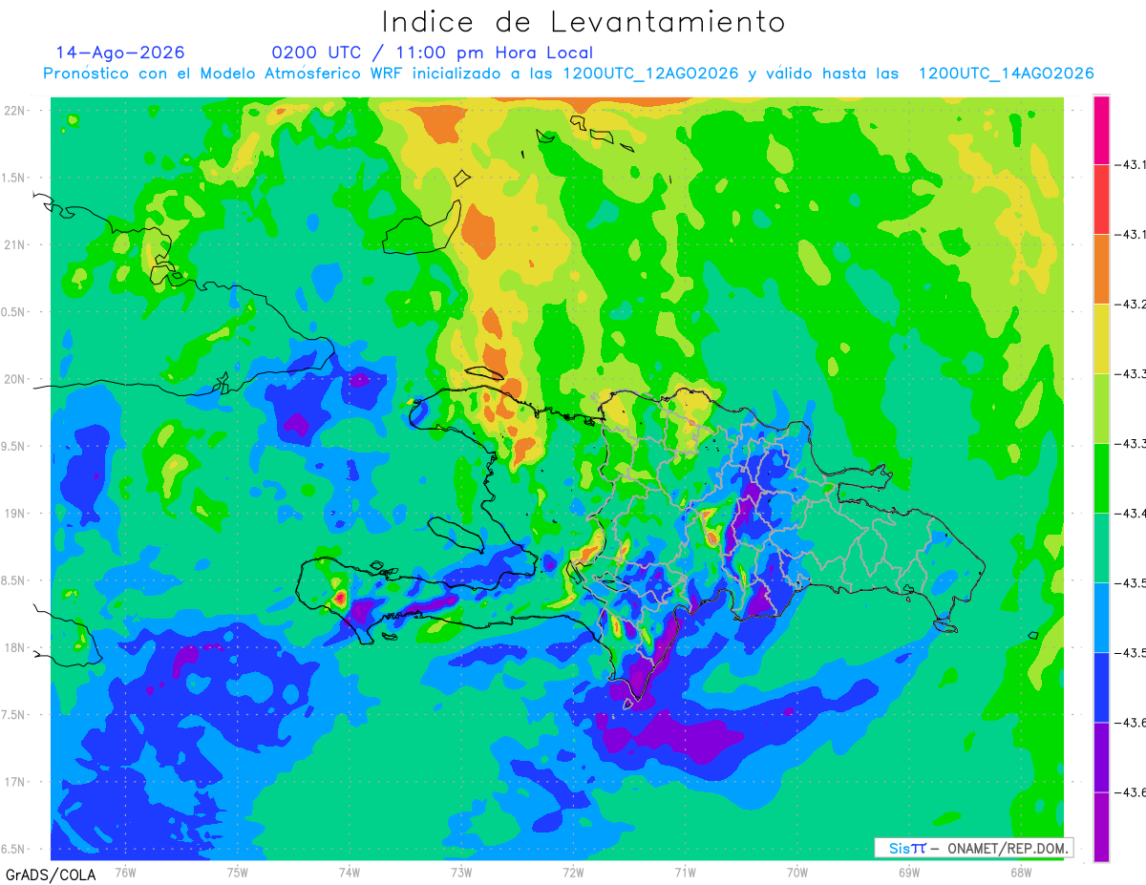Click the '18N' latitude label
Screen dimensions: 1146x885
point(14,647)
